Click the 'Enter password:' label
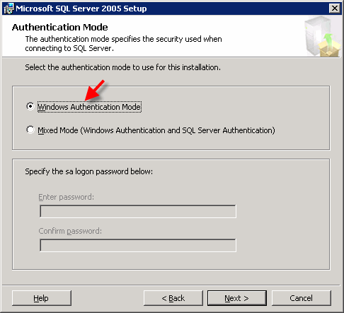The height and width of the screenshot is (313, 344). click(x=66, y=197)
